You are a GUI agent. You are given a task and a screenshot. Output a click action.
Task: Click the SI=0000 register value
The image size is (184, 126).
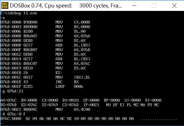click(133, 100)
